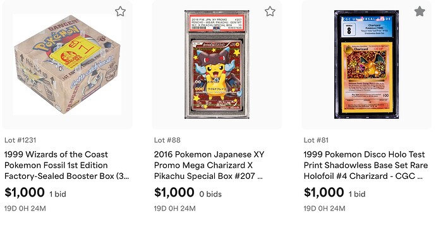Viewport: 436px width, 232px height.
Task: Favorite the Fossil 1st Edition booster box lot
Action: point(121,11)
